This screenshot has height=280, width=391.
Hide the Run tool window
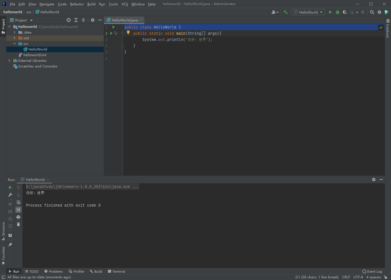pyautogui.click(x=381, y=180)
